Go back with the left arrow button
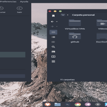 52,22
